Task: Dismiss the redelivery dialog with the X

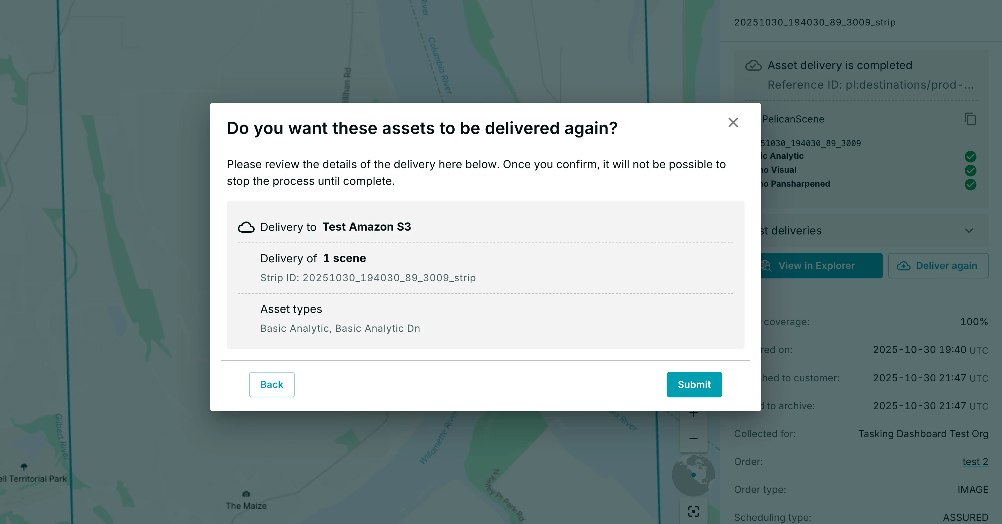Action: [733, 122]
